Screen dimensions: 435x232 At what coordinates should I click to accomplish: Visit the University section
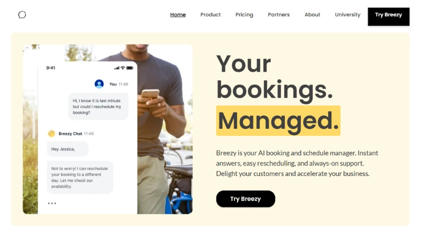(347, 15)
